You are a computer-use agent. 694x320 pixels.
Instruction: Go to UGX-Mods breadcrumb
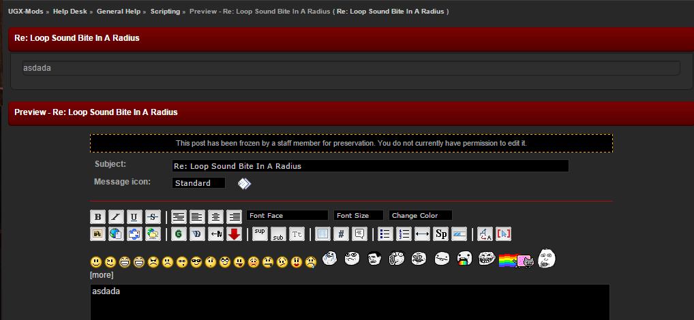coord(26,12)
